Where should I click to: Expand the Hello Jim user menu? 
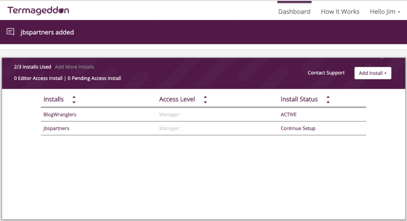[x=385, y=11]
